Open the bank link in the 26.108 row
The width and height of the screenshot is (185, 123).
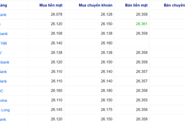(x=4, y=34)
